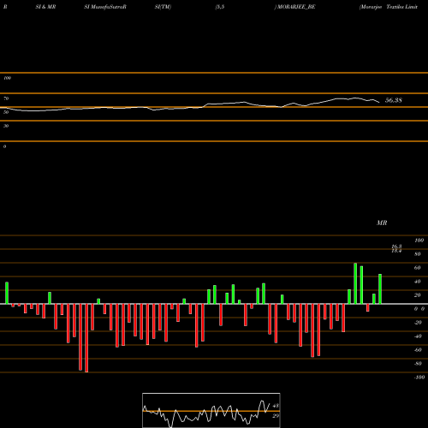The image size is (428, 428).
Task: Click the -20 label on the MR axis
Action: tap(418, 323)
